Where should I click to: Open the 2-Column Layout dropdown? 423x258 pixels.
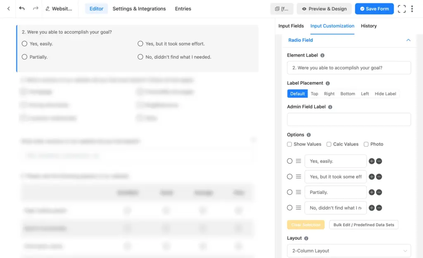click(349, 251)
